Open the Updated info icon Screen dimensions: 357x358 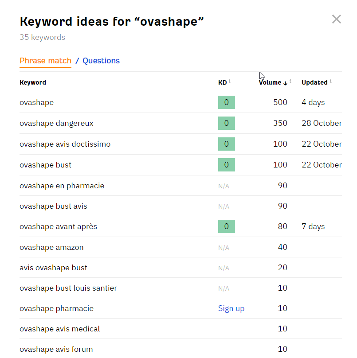(331, 81)
